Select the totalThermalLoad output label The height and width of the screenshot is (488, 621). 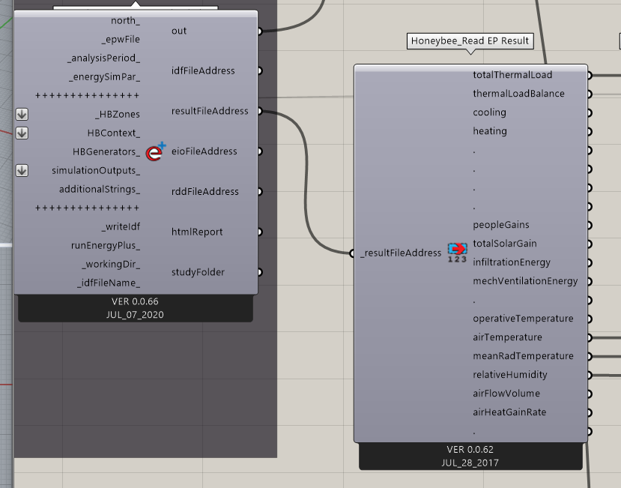[x=512, y=75]
